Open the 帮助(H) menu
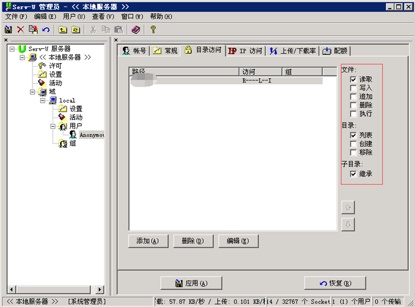 [161, 16]
